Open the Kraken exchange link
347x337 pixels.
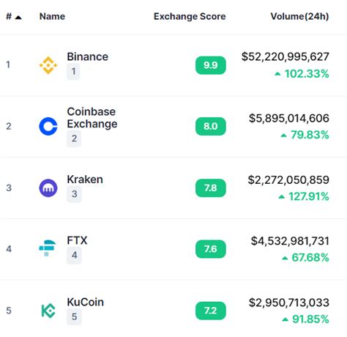(x=85, y=179)
